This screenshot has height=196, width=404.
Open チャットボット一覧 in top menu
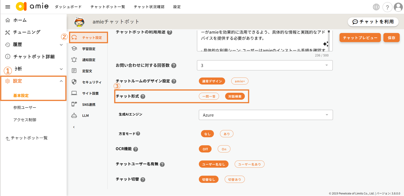click(x=108, y=7)
